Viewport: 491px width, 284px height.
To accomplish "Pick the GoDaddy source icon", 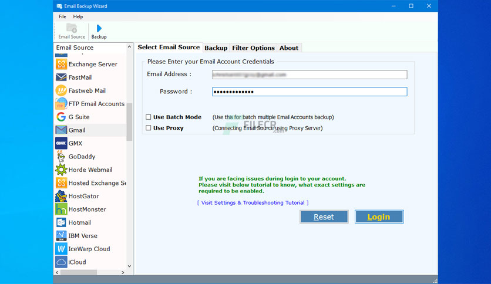I will [61, 157].
